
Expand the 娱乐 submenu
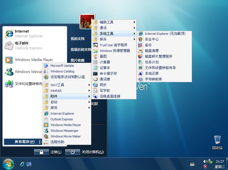pos(114,39)
